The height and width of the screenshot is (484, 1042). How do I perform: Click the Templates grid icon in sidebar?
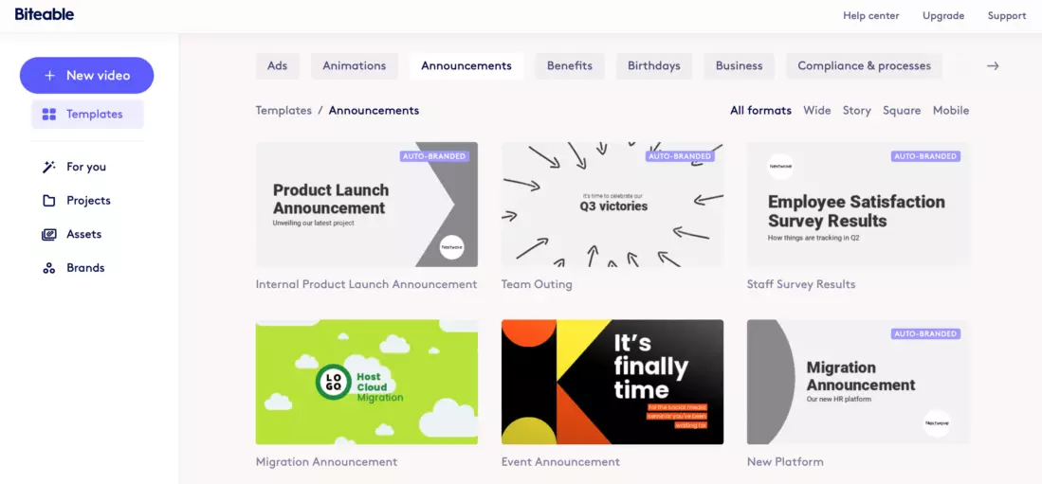click(49, 115)
